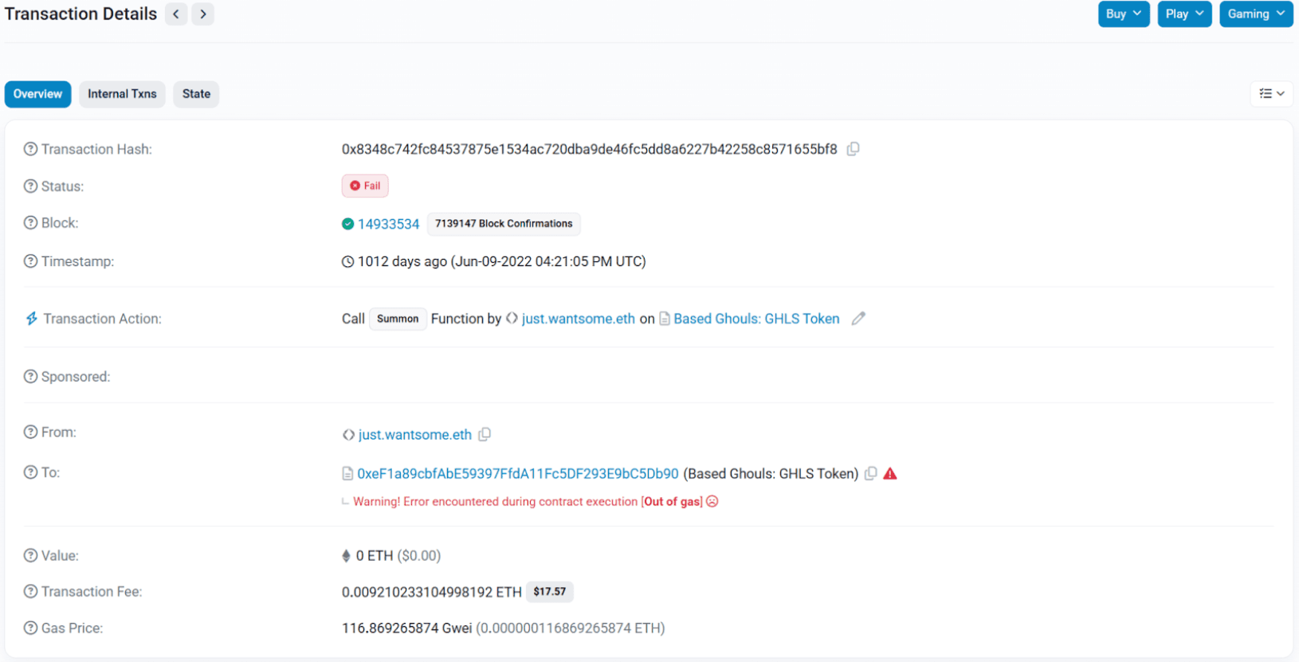Copy the To contract address

[871, 473]
